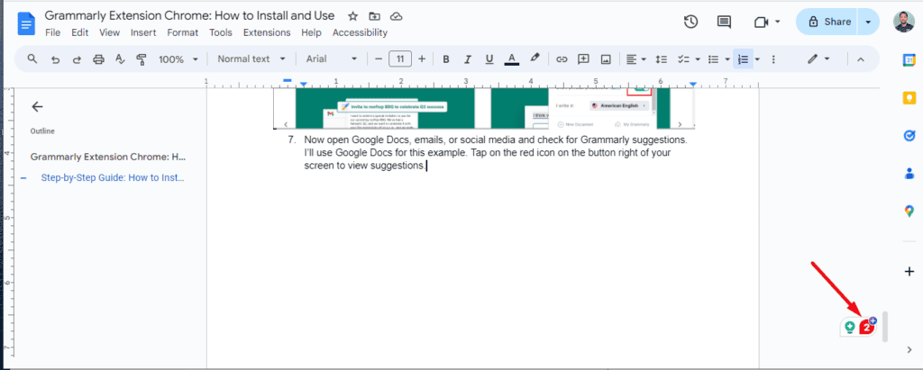The width and height of the screenshot is (923, 370).
Task: Click the Share button
Action: (x=827, y=22)
